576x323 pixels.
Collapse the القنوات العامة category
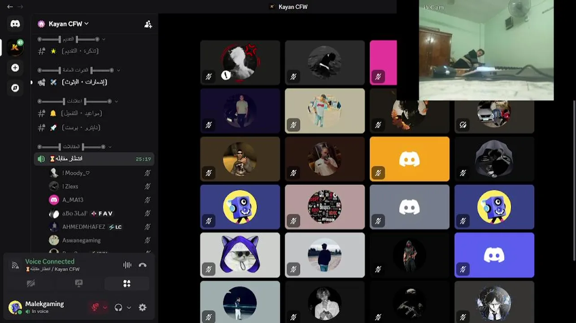79,70
